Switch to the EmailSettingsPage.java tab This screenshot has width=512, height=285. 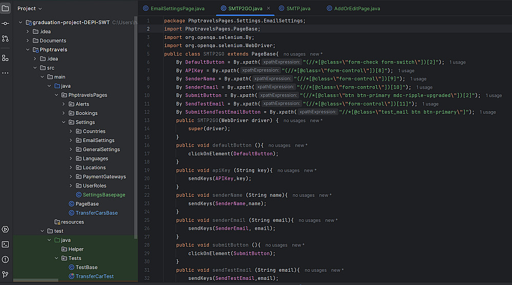175,8
